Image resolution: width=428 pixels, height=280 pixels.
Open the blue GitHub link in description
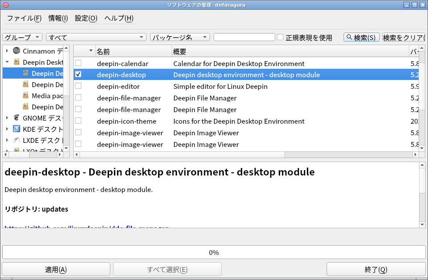(86, 226)
